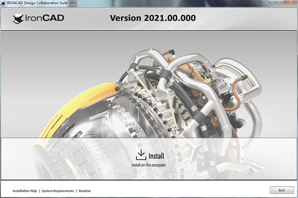The height and width of the screenshot is (198, 298).
Task: Click the Exit button
Action: 282,190
